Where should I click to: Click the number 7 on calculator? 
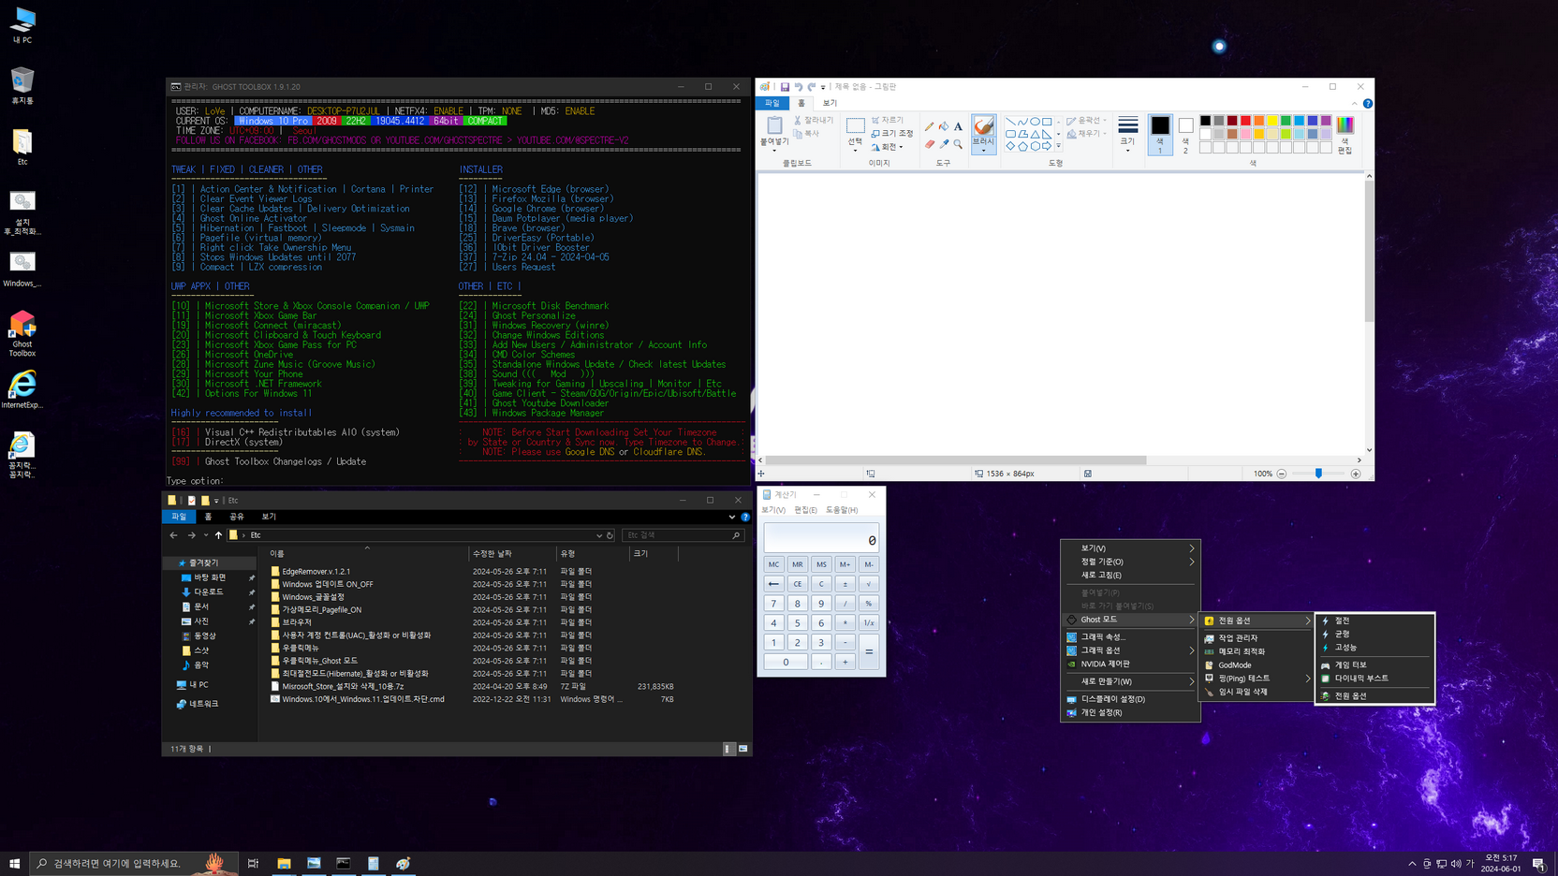773,604
